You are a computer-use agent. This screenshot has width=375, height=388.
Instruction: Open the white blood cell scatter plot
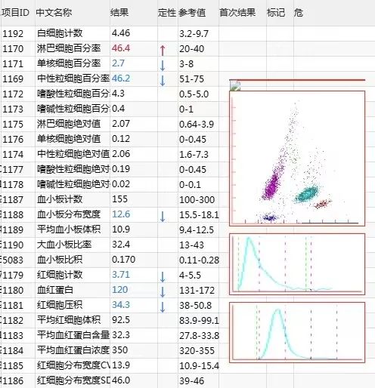point(297,159)
